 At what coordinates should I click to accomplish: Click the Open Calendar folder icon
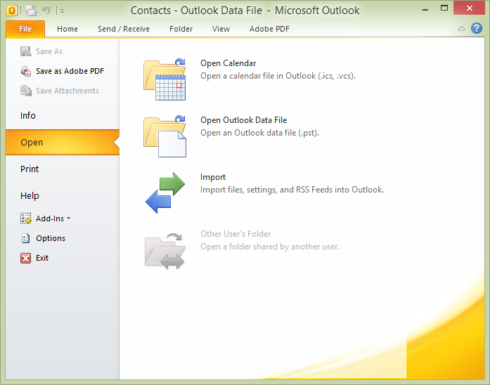click(x=165, y=79)
